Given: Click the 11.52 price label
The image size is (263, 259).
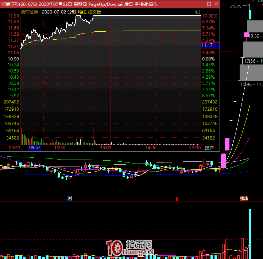Looking at the screenshot, I should click(x=13, y=34).
